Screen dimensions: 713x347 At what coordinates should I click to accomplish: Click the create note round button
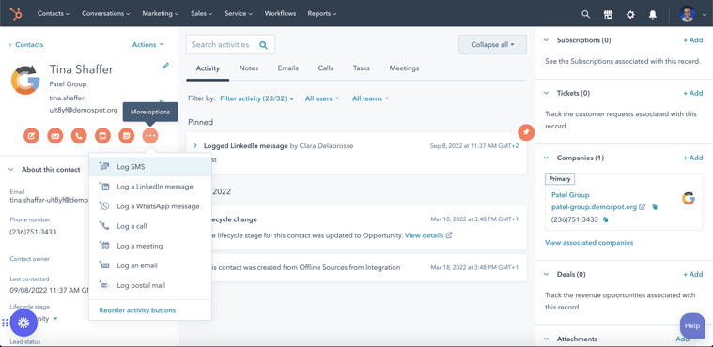coord(31,135)
